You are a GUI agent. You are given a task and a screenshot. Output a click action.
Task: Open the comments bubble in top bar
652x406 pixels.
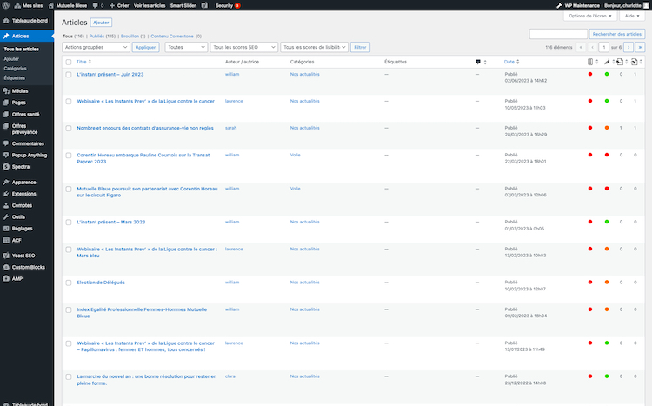click(97, 5)
